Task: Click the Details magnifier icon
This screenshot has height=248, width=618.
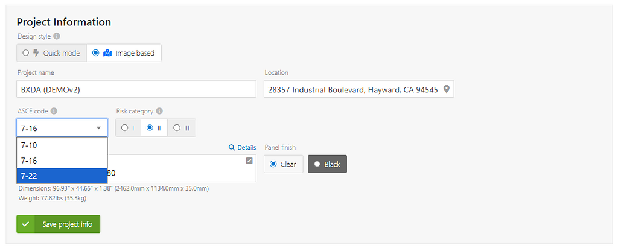Action: pyautogui.click(x=232, y=147)
